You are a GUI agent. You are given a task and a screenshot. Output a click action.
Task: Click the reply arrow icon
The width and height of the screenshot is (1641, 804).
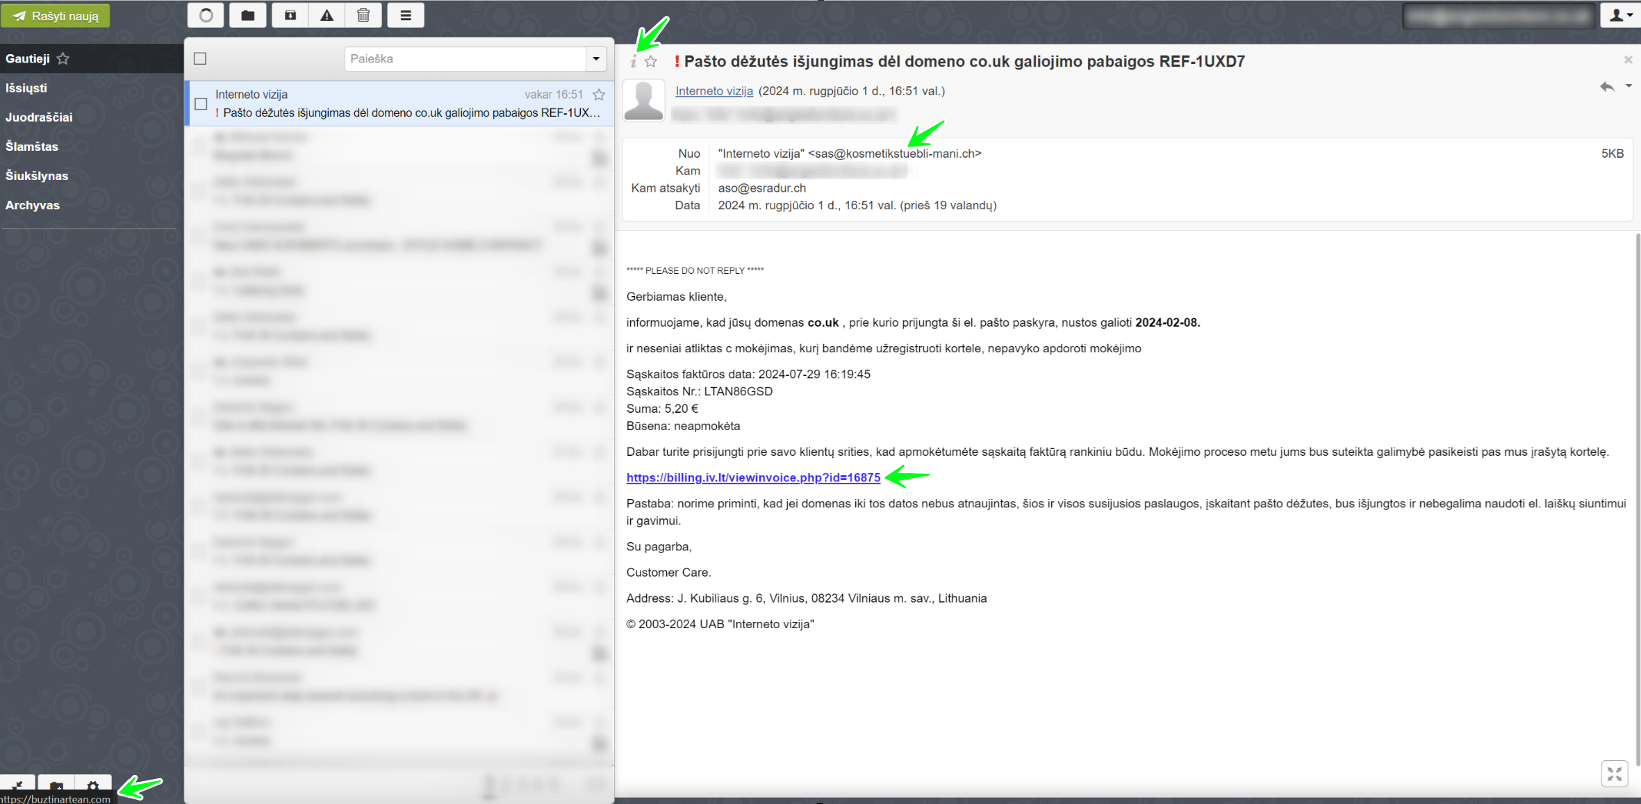click(1607, 87)
